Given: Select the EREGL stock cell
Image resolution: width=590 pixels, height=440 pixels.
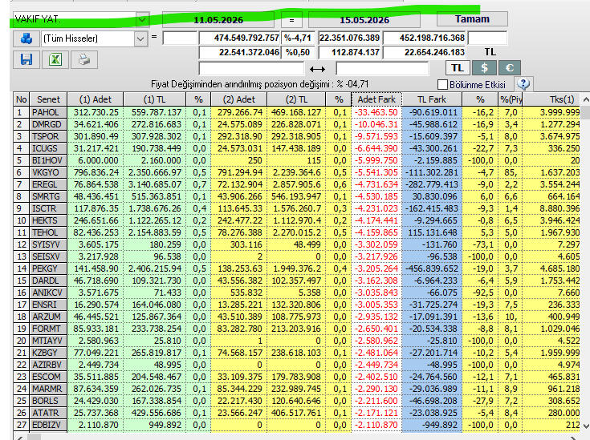Looking at the screenshot, I should 48,184.
